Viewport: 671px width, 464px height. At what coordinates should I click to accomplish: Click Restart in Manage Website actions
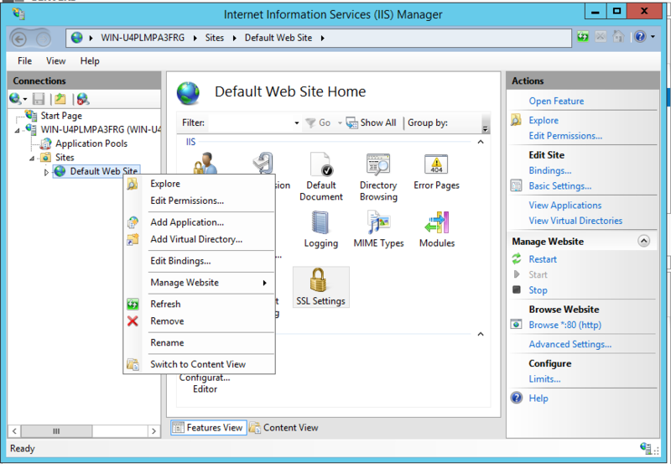[x=543, y=259]
